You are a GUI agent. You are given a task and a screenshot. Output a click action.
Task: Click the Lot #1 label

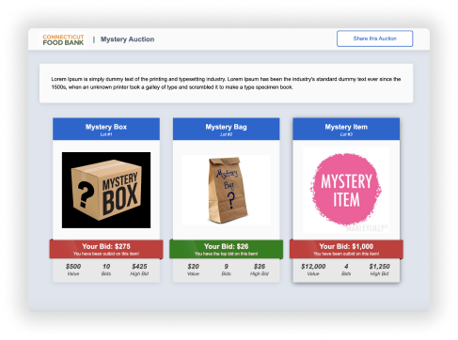[x=106, y=134]
